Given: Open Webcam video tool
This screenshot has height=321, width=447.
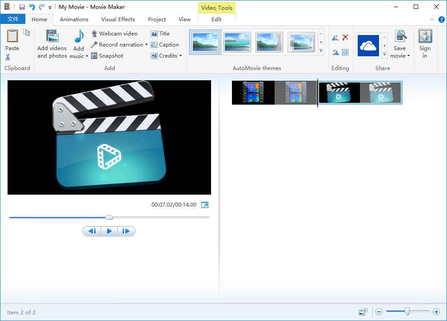Looking at the screenshot, I should pyautogui.click(x=116, y=33).
